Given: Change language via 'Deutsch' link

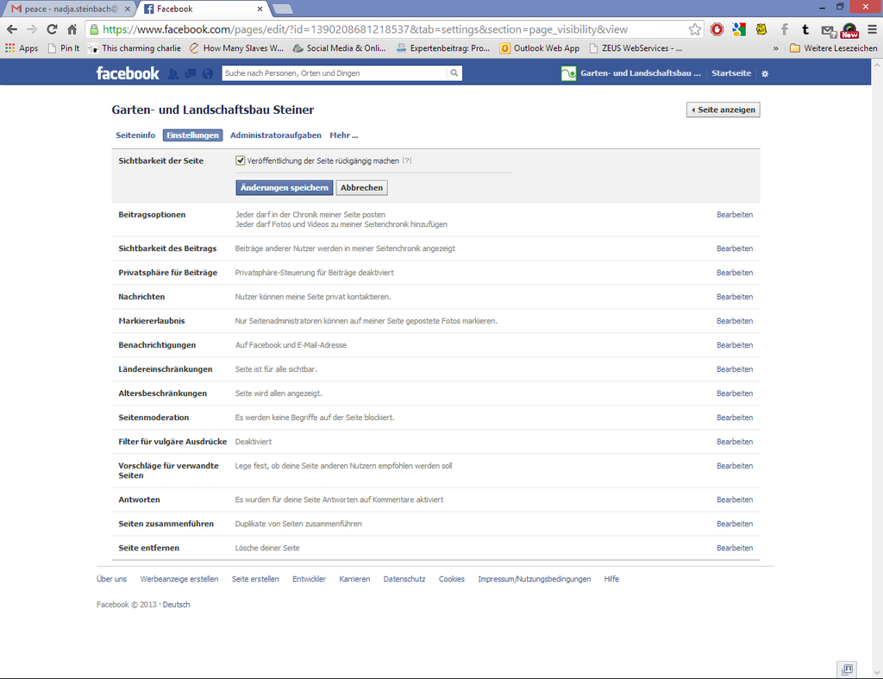Looking at the screenshot, I should [x=176, y=605].
